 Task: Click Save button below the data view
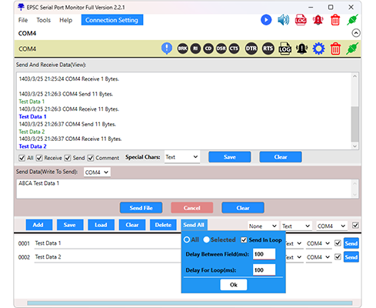pyautogui.click(x=229, y=157)
